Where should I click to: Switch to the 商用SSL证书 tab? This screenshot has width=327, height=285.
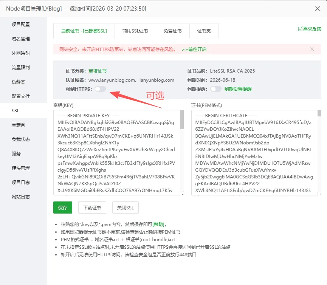point(135,31)
